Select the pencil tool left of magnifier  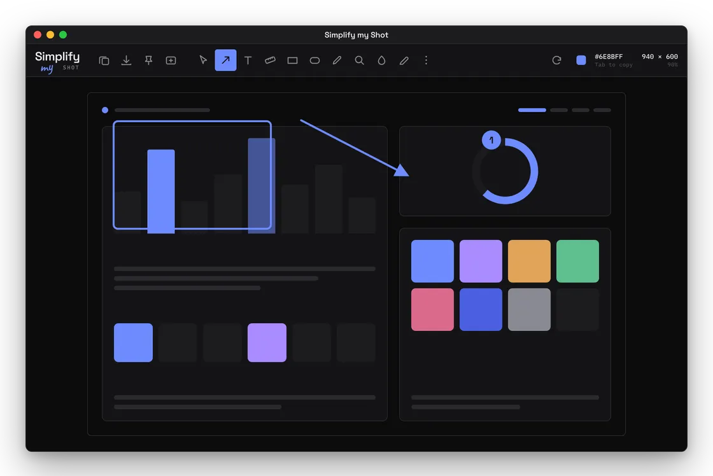tap(337, 60)
